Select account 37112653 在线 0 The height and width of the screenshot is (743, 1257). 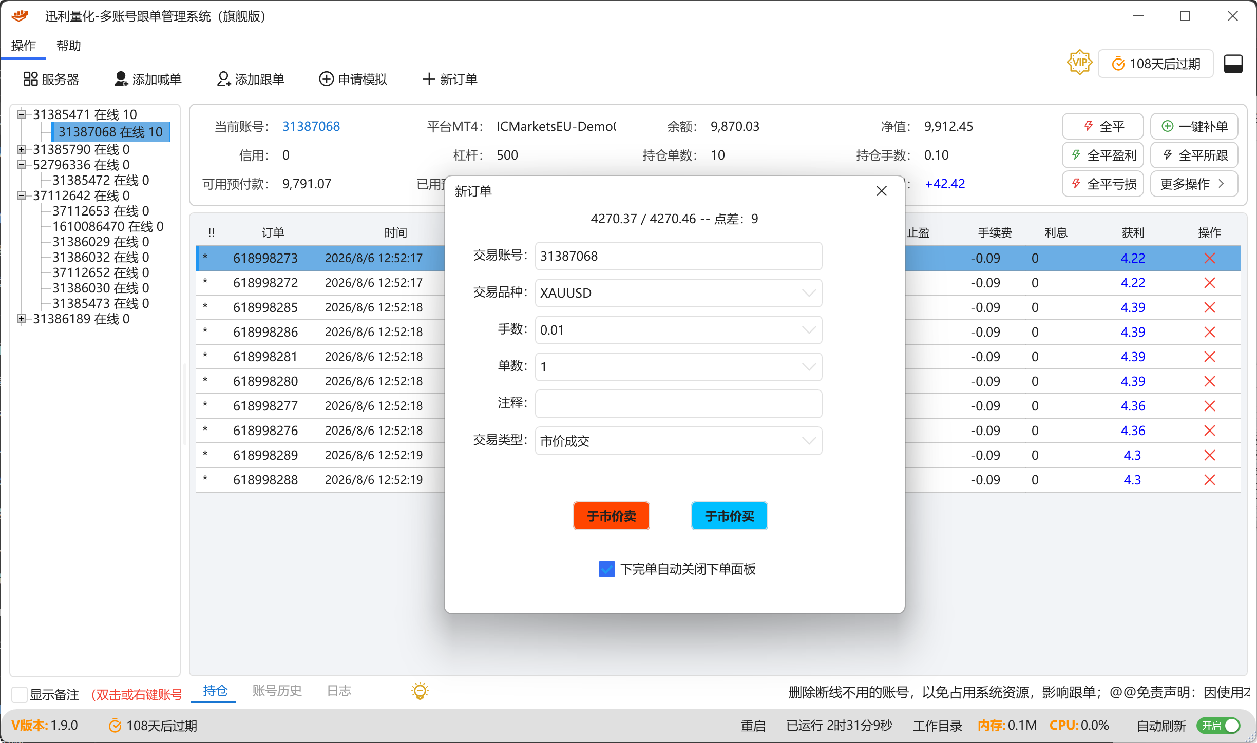pos(101,211)
